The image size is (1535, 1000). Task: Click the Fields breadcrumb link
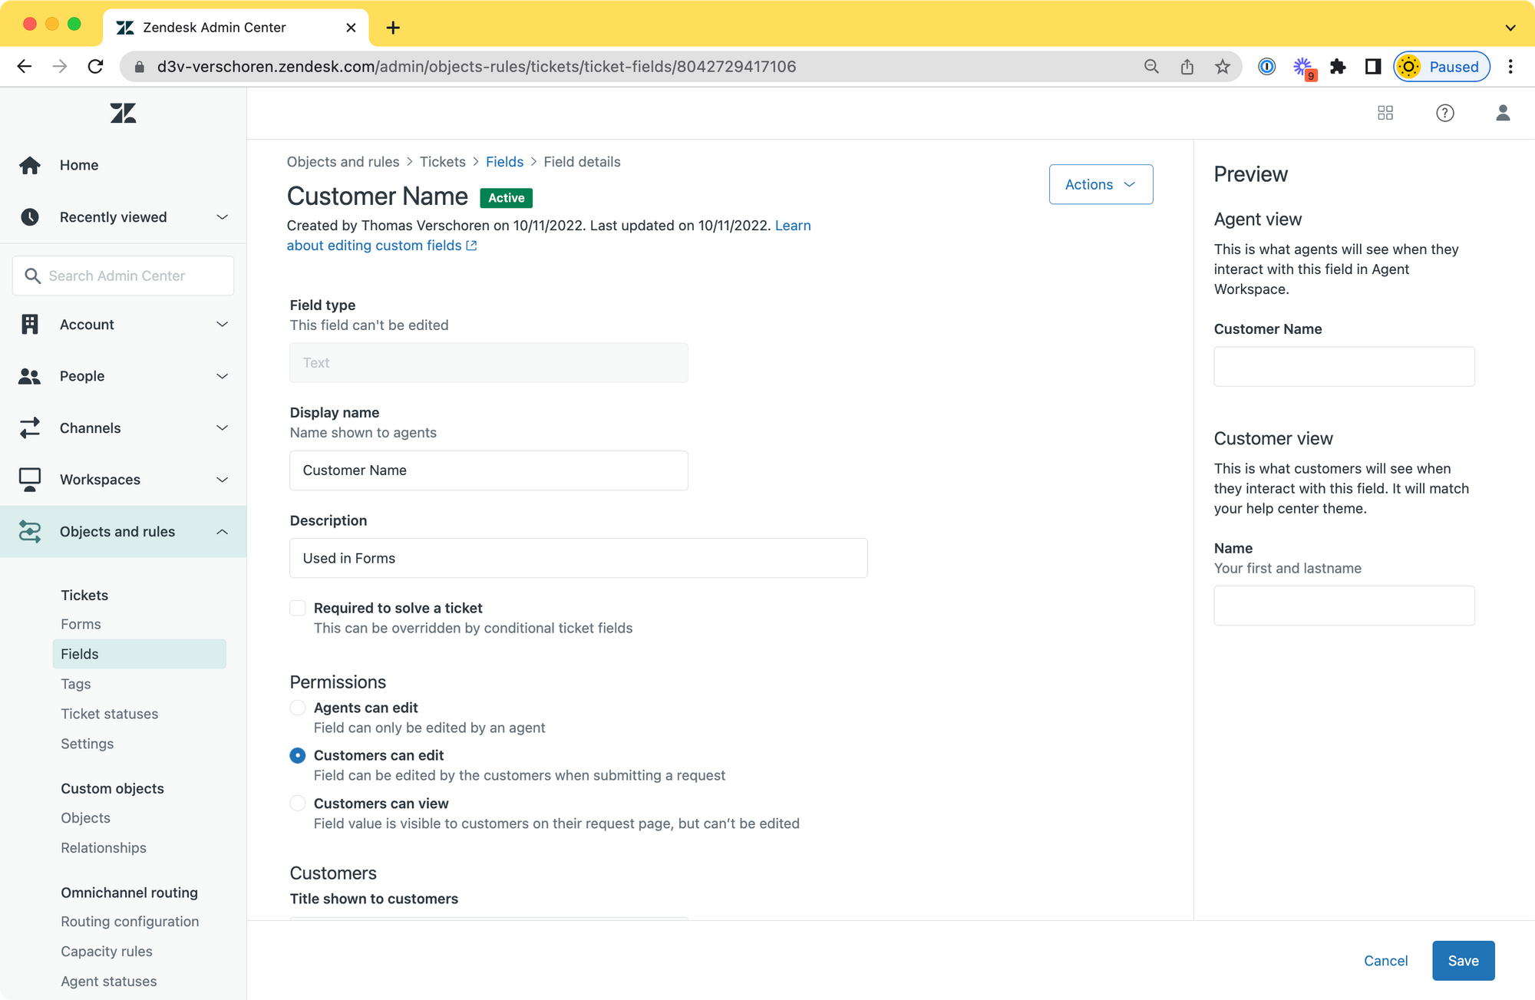(x=504, y=162)
